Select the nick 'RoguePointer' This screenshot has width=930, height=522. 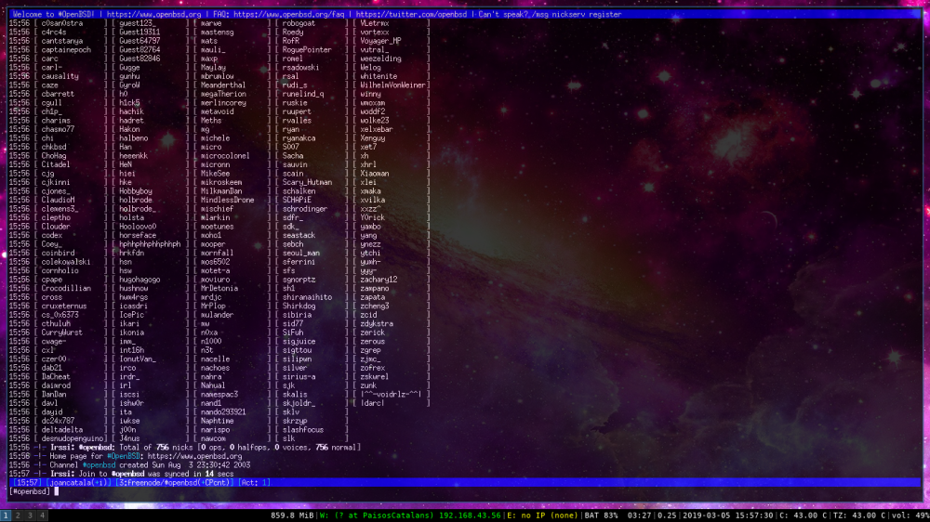click(307, 50)
